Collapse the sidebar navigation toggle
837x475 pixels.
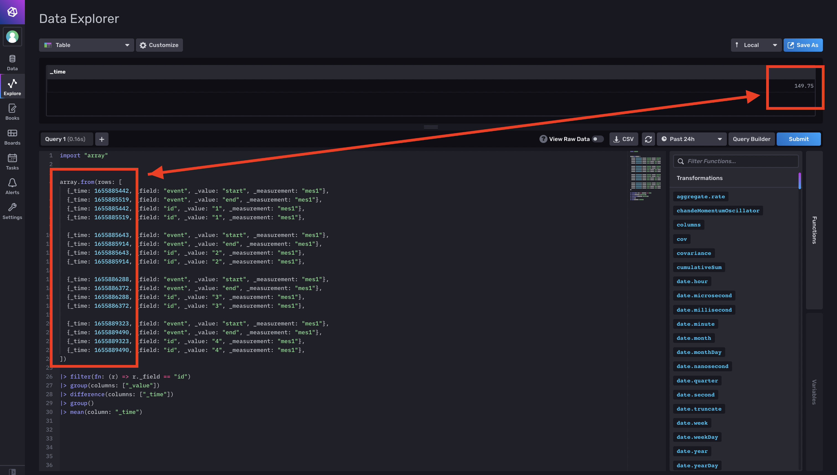[x=12, y=471]
